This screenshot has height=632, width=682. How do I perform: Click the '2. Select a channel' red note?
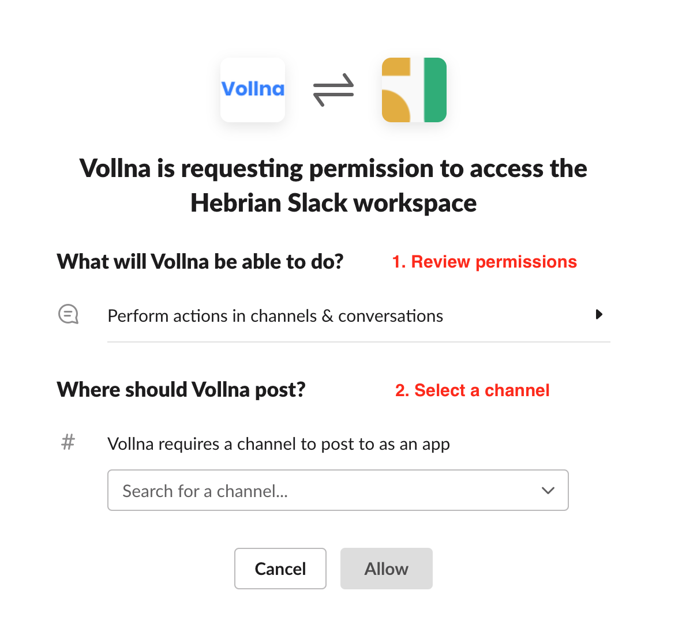[x=472, y=390]
